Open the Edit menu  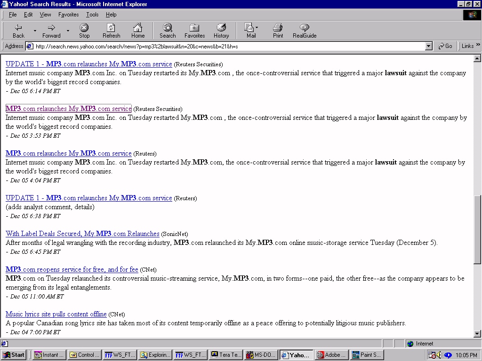[x=28, y=15]
